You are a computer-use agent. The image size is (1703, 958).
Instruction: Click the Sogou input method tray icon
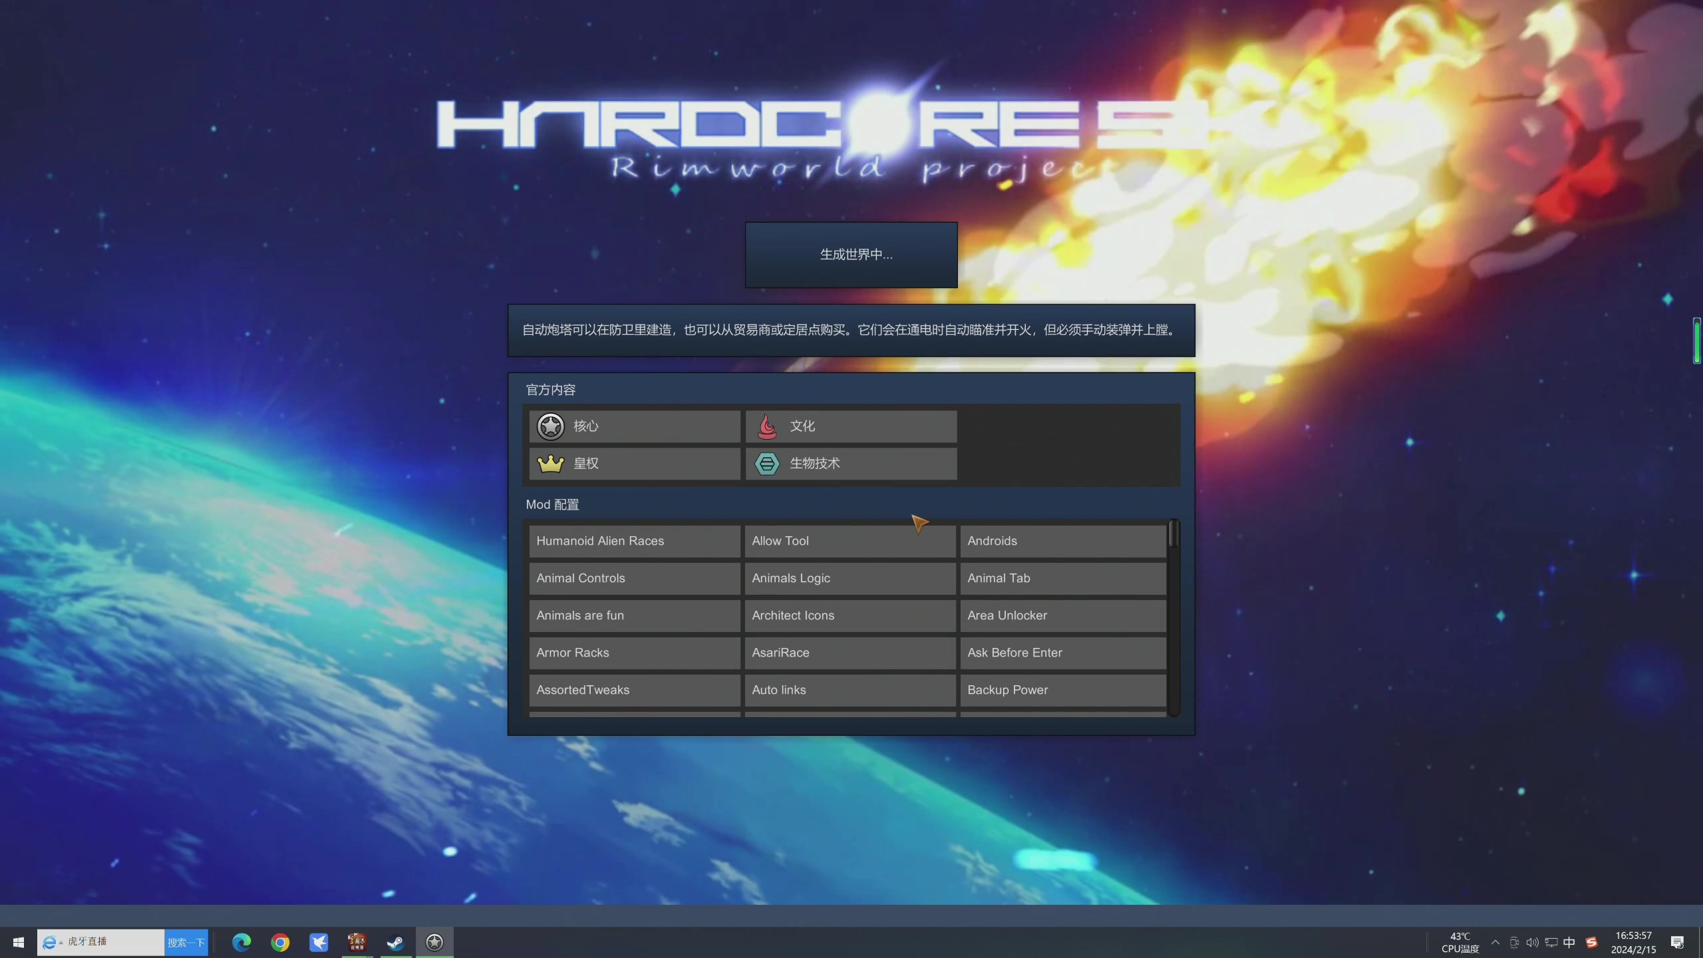[1591, 942]
